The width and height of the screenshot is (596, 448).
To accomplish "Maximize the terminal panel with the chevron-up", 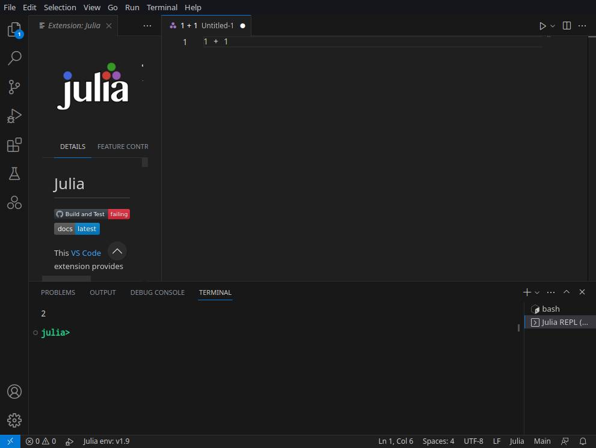I will pos(567,292).
